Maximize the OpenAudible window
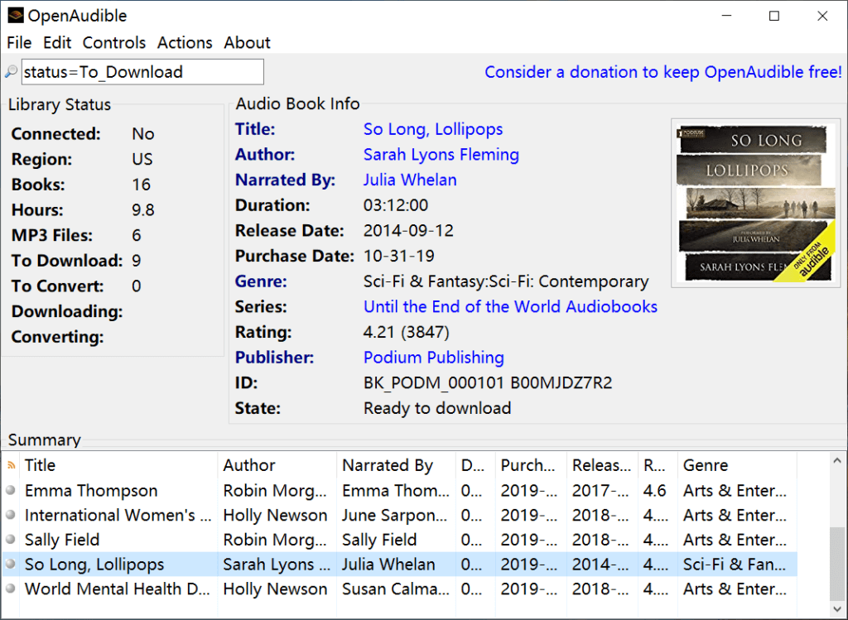This screenshot has width=848, height=620. 774,16
